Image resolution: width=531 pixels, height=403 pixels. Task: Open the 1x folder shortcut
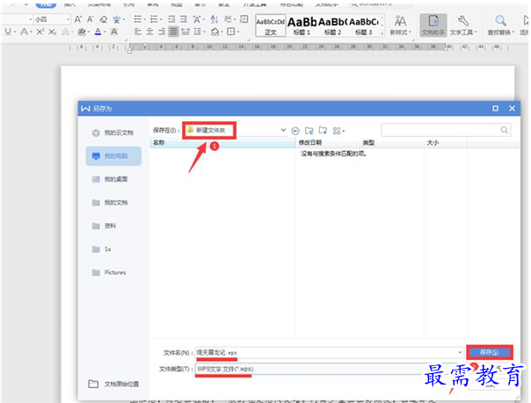click(113, 249)
